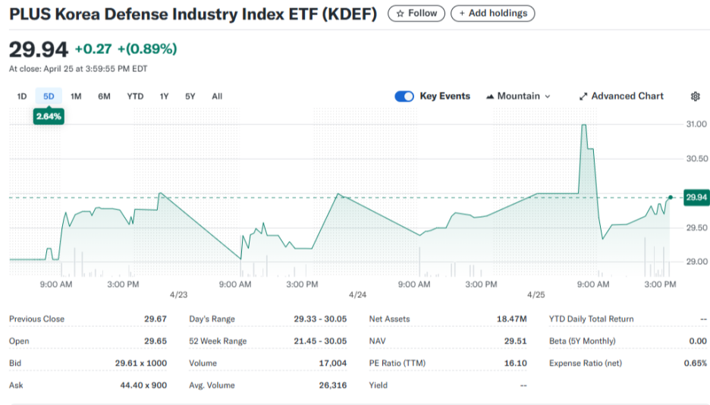Open chart settings gear icon

695,96
